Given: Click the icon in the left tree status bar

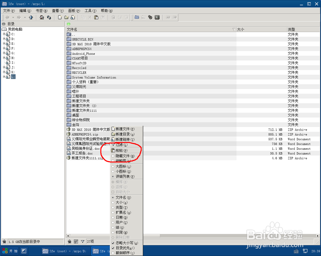Looking at the screenshot, I should [4, 242].
